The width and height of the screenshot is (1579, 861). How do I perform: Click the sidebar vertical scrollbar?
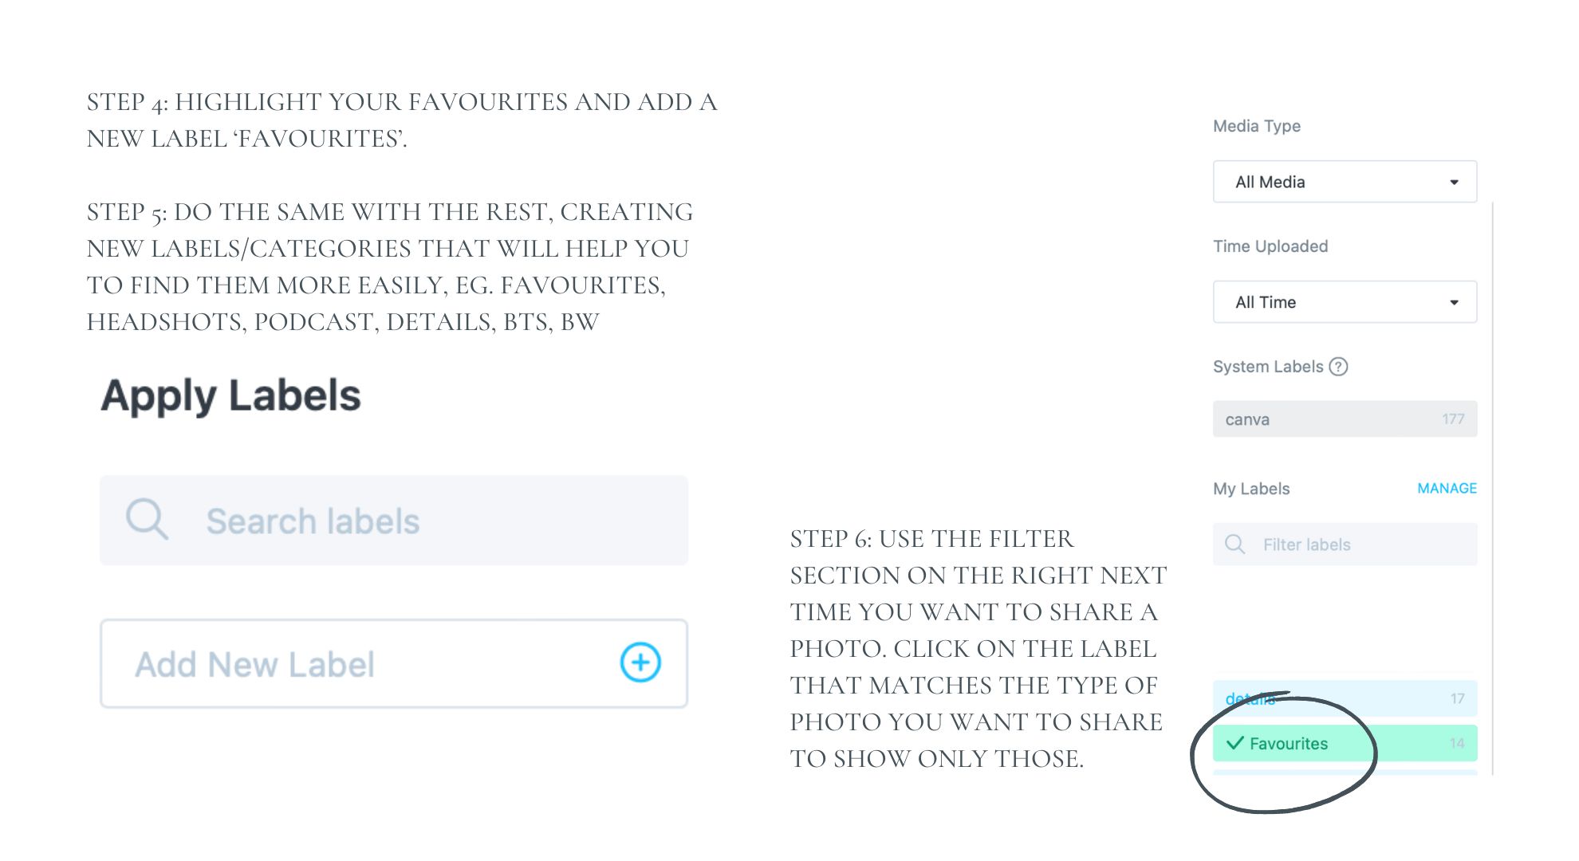pyautogui.click(x=1491, y=478)
